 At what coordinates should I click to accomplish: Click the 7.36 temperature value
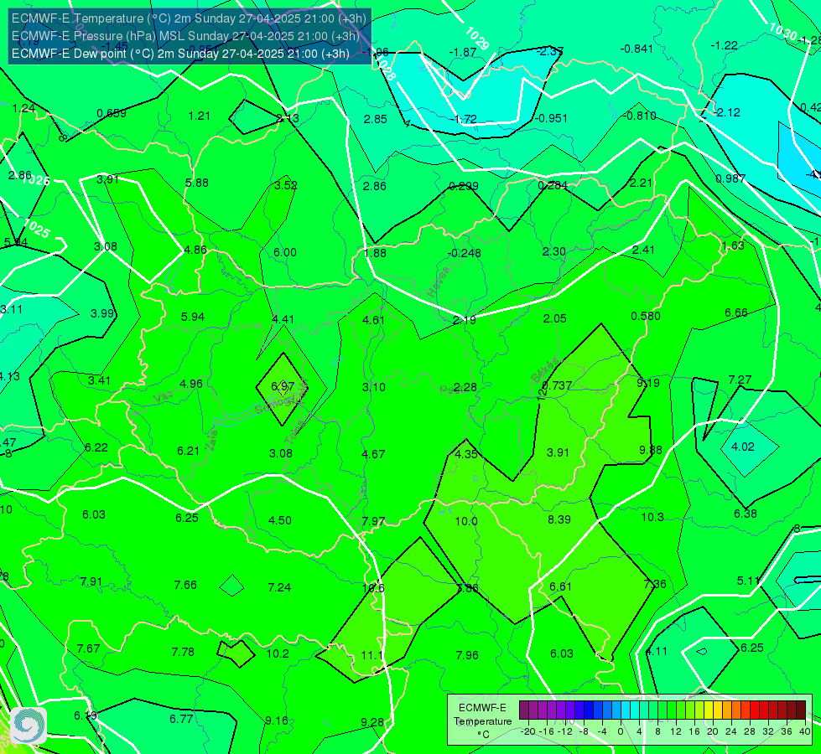654,584
